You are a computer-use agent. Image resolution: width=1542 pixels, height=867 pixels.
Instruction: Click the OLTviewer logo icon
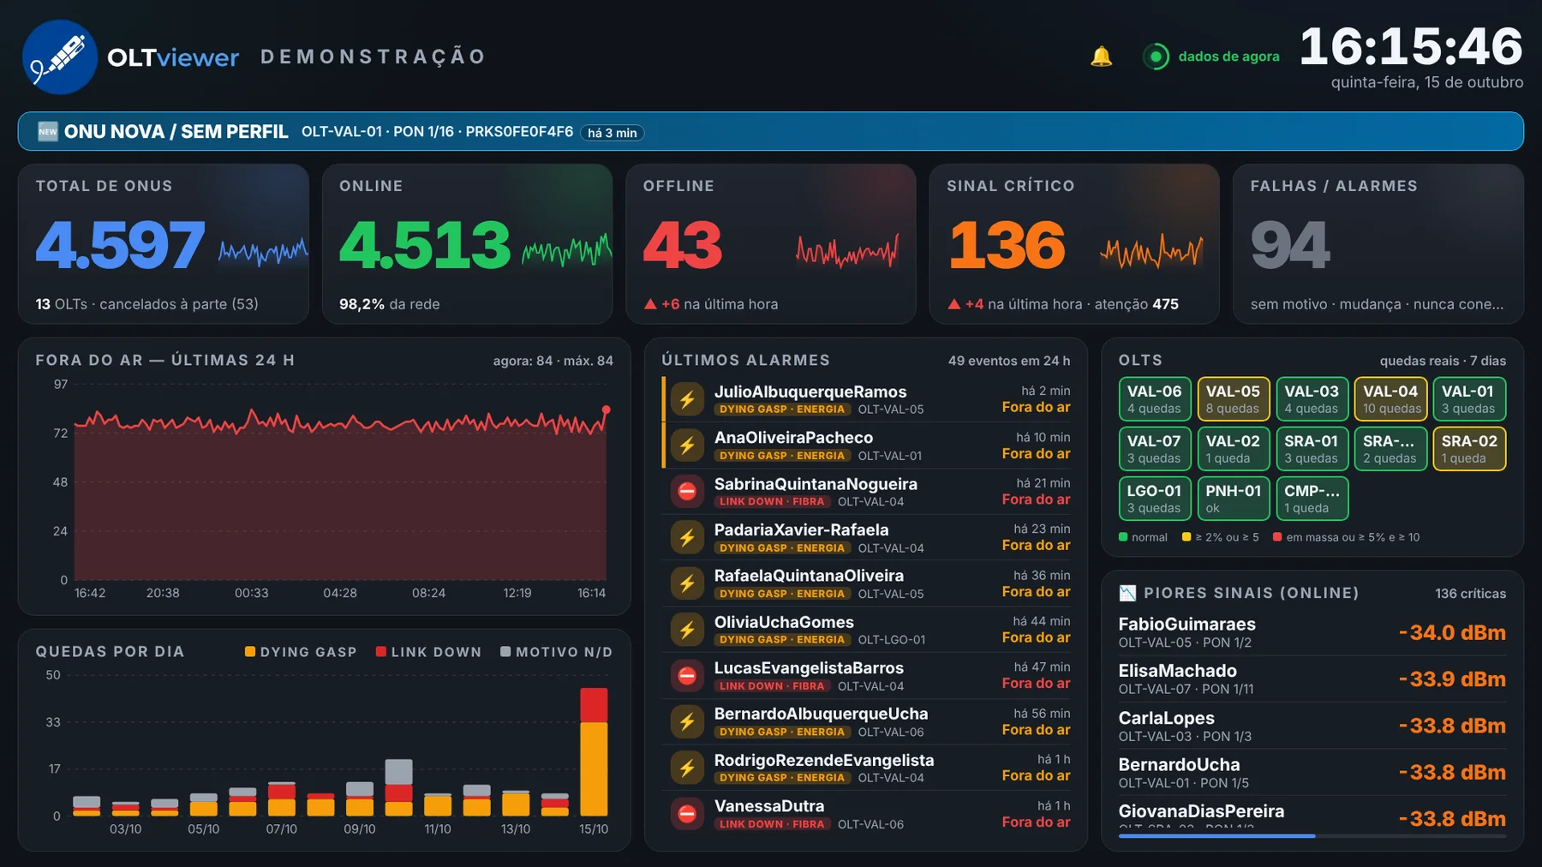(x=59, y=57)
